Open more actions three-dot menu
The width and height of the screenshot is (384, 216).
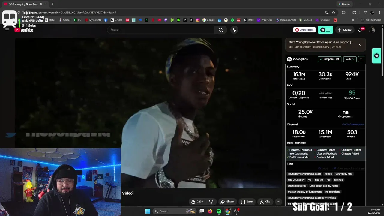(278, 202)
